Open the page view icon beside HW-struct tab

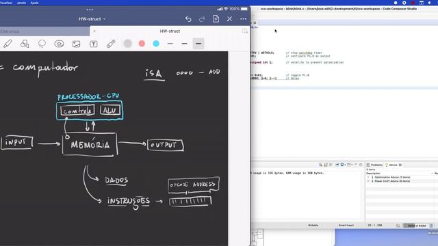245,31
